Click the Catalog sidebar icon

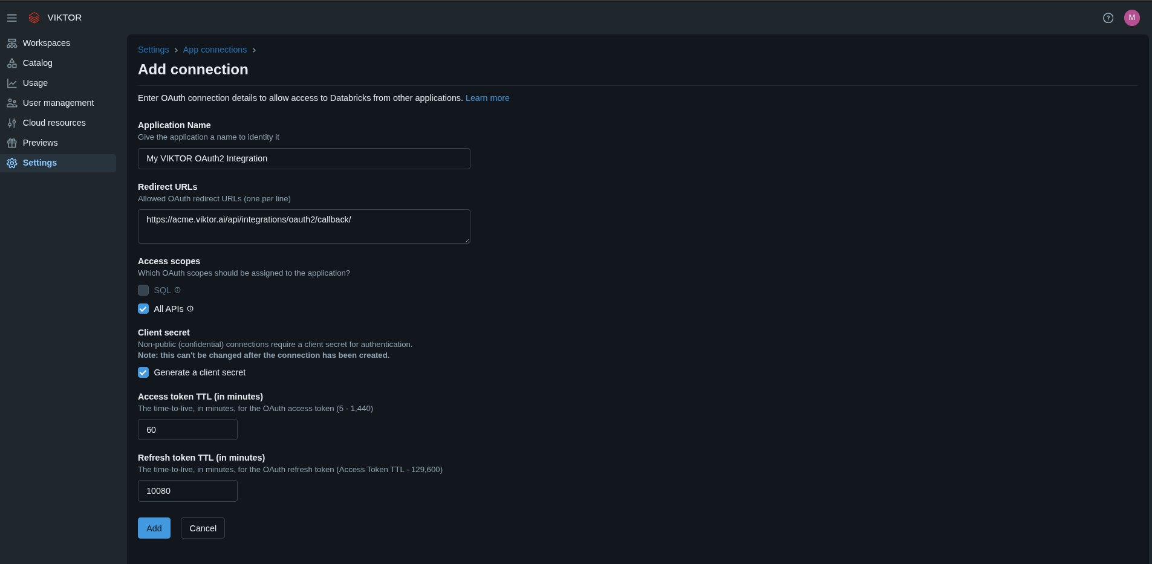tap(11, 63)
